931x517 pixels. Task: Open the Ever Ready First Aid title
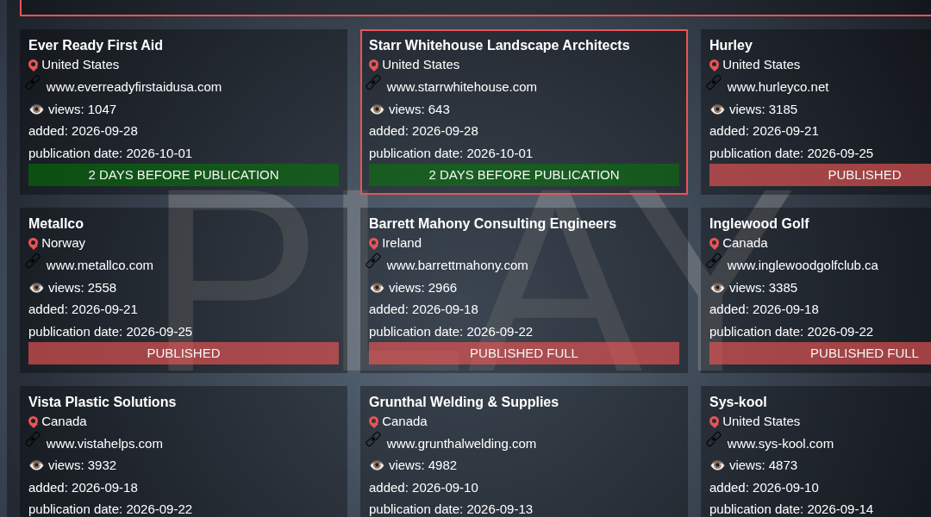click(x=96, y=46)
